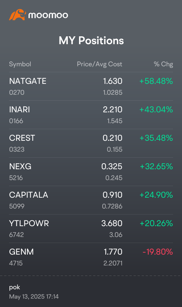Click the Price/Avg Cost column header
Image resolution: width=182 pixels, height=307 pixels.
[100, 64]
